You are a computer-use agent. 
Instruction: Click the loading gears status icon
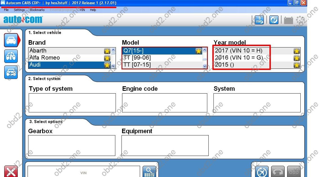[301, 20]
